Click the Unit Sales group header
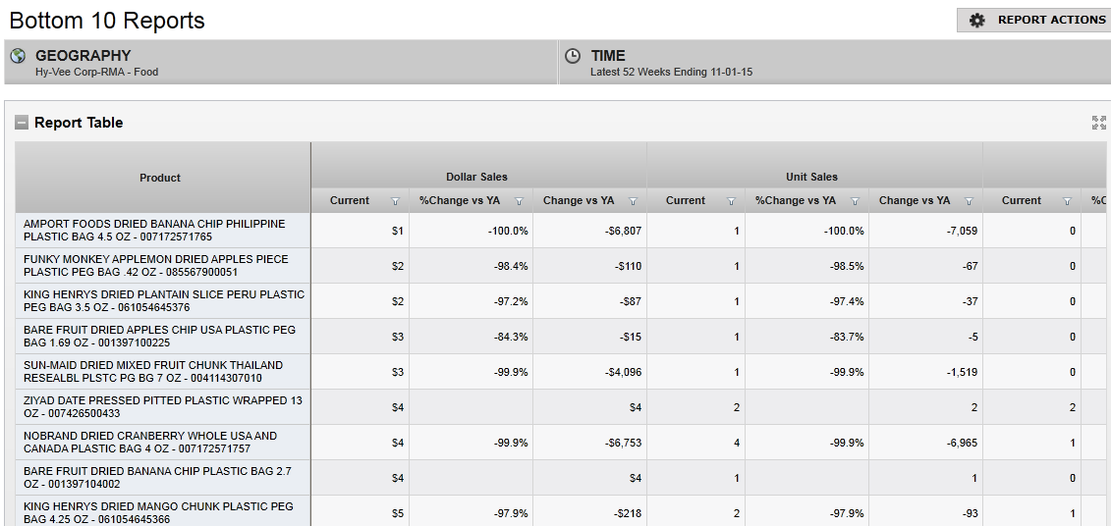The image size is (1111, 526). 811,177
